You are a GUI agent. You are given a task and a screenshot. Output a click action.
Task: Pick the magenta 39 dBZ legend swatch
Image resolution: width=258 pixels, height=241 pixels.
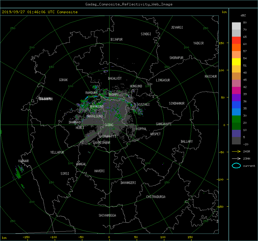coord(236,90)
